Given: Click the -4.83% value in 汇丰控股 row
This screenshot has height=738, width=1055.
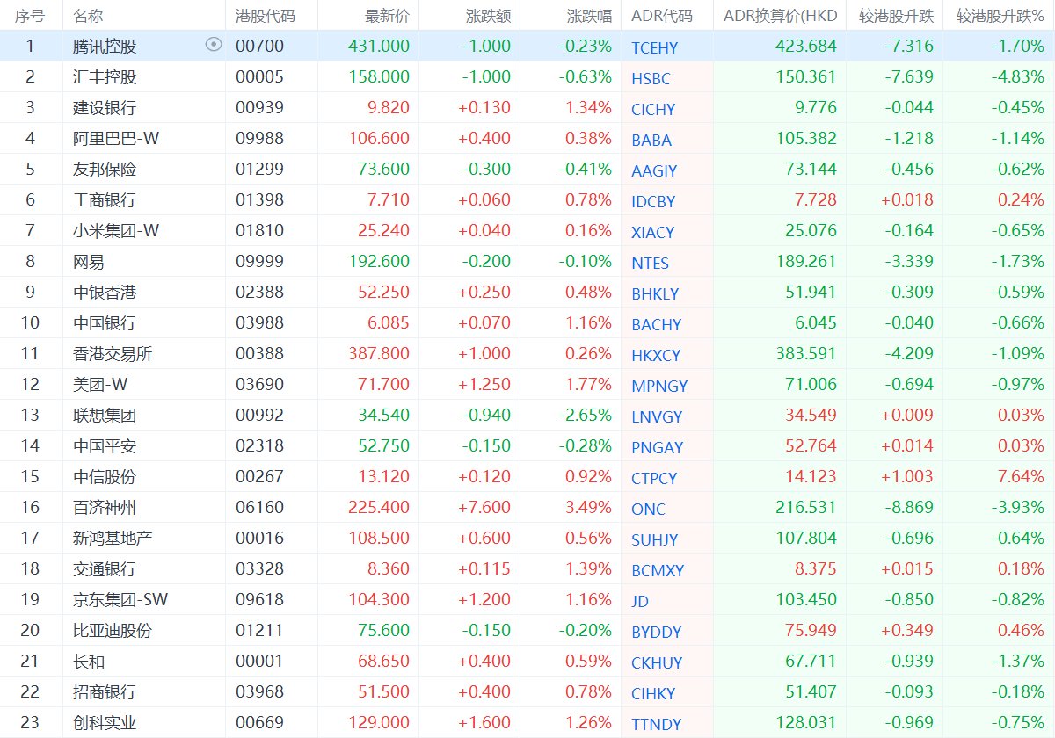Looking at the screenshot, I should tap(1017, 76).
